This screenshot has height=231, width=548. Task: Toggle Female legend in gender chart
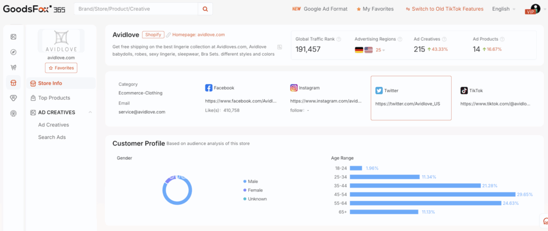[x=253, y=190]
